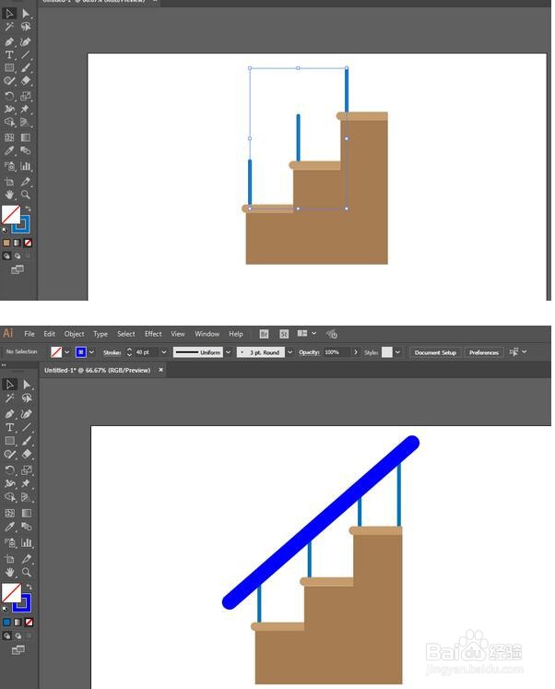
Task: Select the Puppet Warp pin tool in lower screenshot
Action: click(27, 484)
